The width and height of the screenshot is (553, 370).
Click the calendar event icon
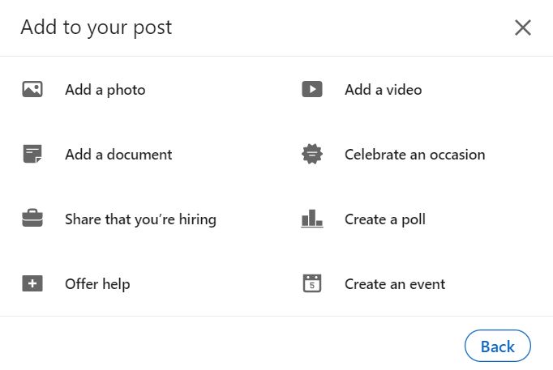tap(312, 283)
